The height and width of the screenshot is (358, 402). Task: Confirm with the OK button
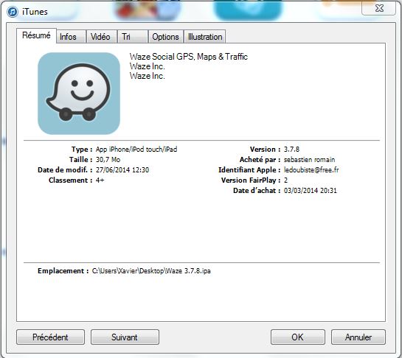click(x=298, y=337)
